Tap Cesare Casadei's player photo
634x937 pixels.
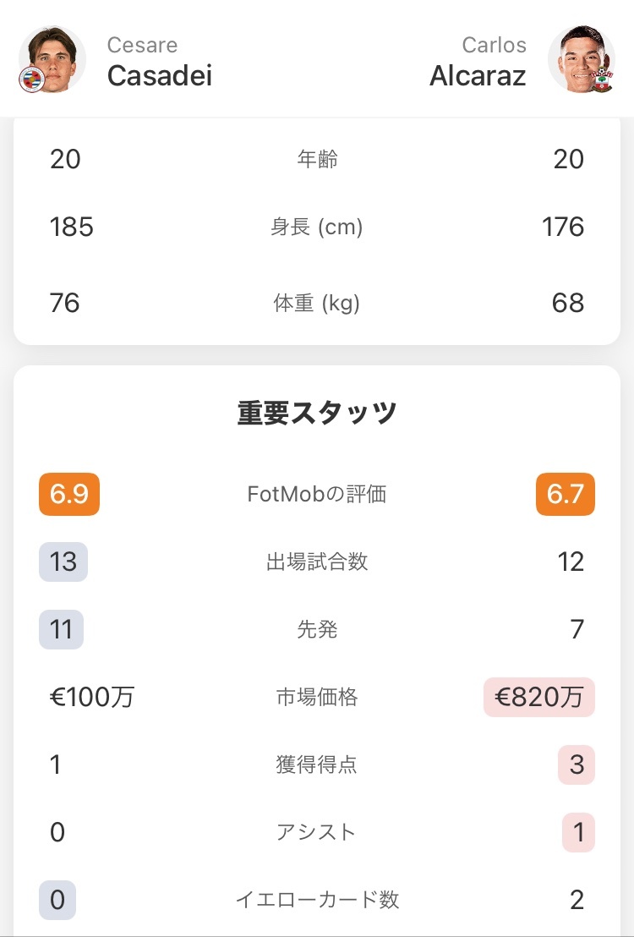click(x=52, y=58)
